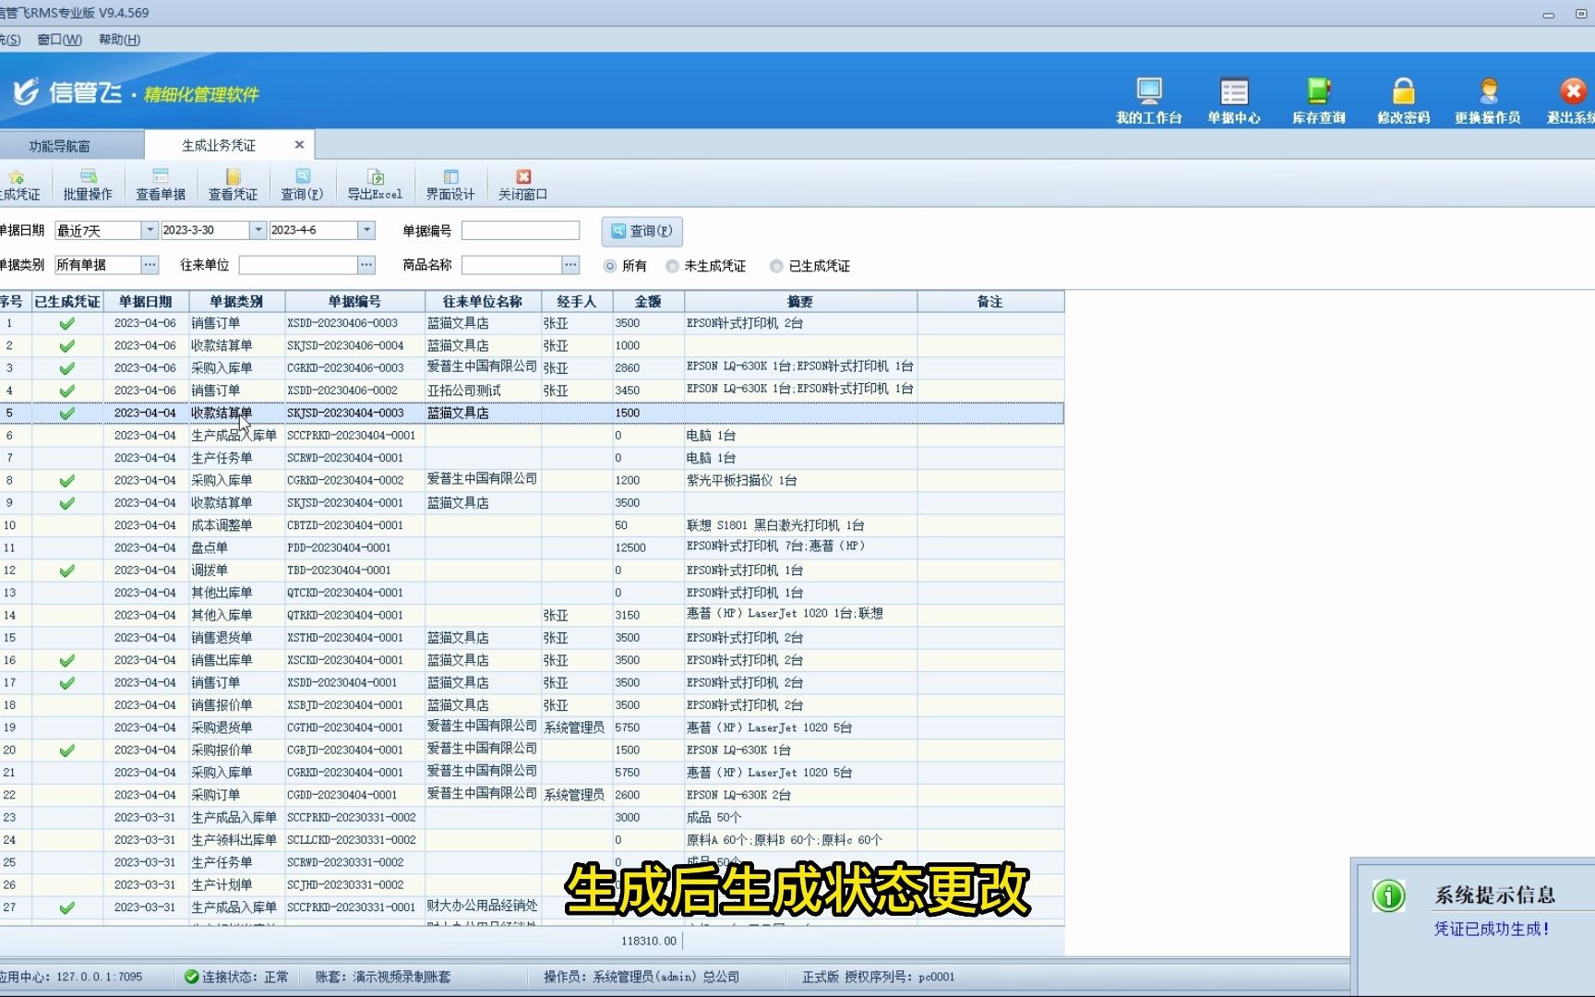Expand the 最近7天 date range dropdown
1595x997 pixels.
click(x=149, y=230)
